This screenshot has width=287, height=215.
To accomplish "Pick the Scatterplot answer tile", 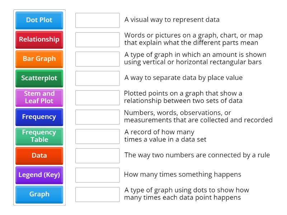I will (x=39, y=78).
